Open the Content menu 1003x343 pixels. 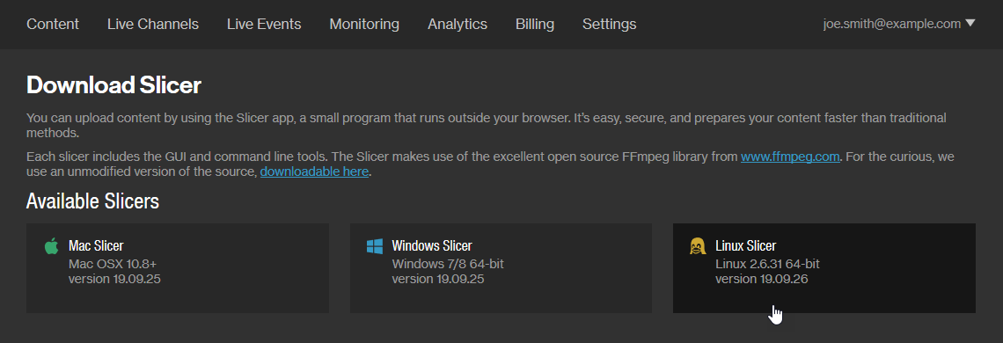point(53,25)
